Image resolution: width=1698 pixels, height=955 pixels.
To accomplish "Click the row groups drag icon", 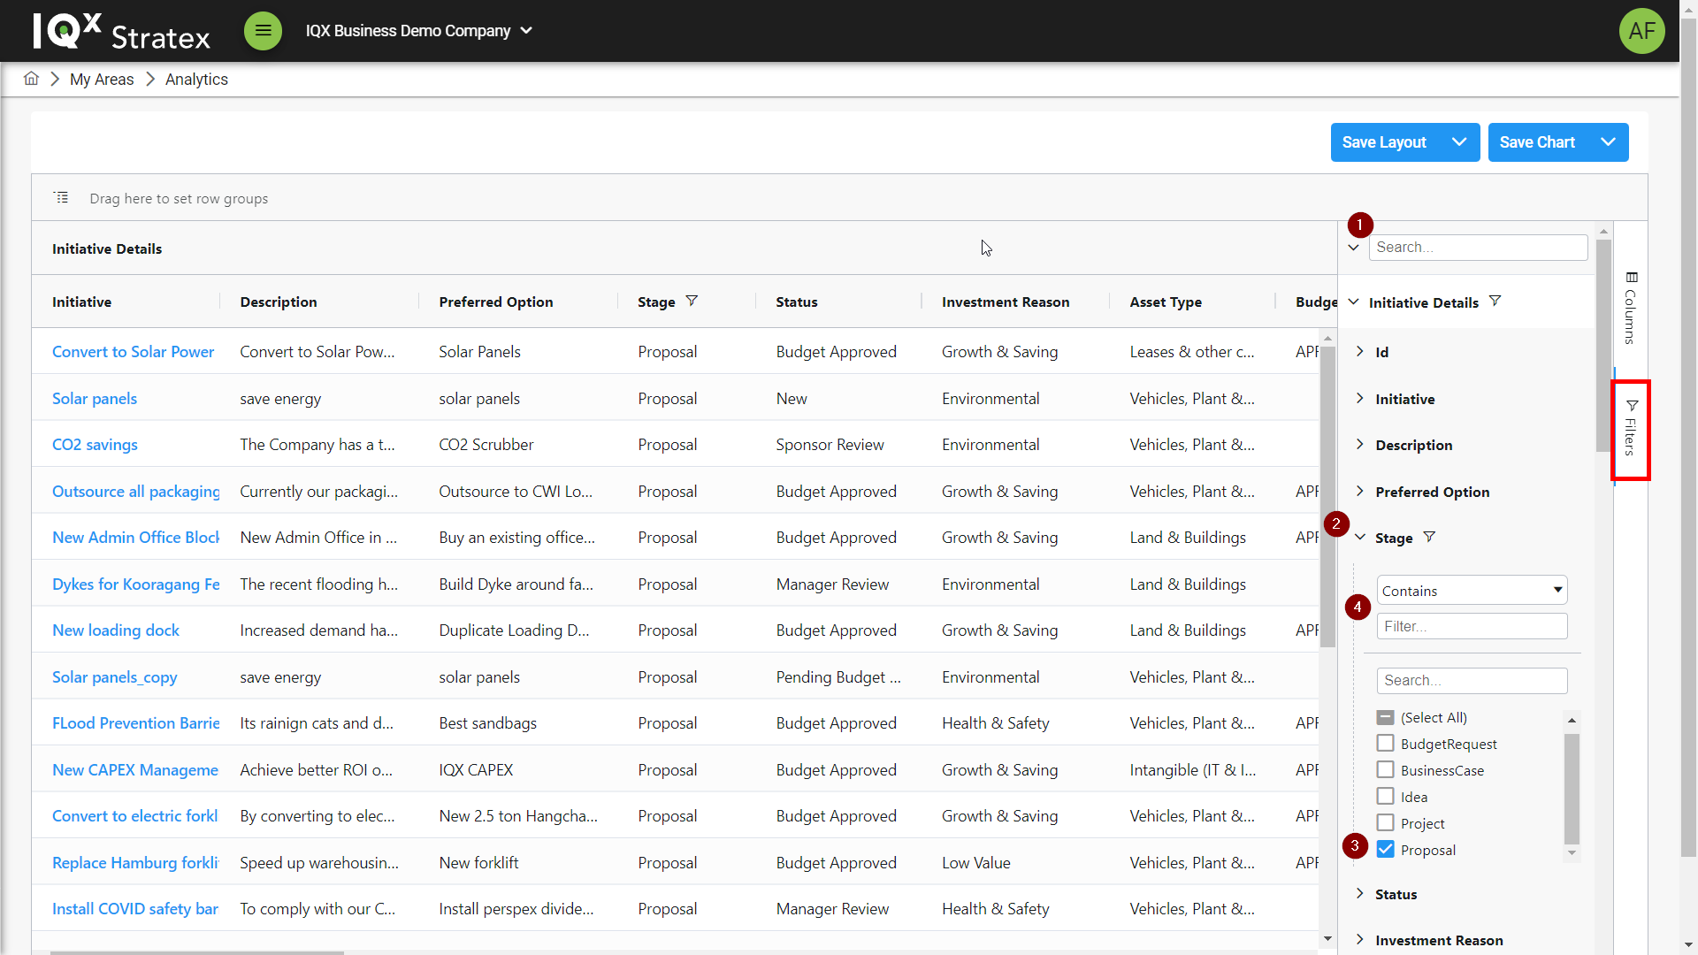I will [61, 198].
